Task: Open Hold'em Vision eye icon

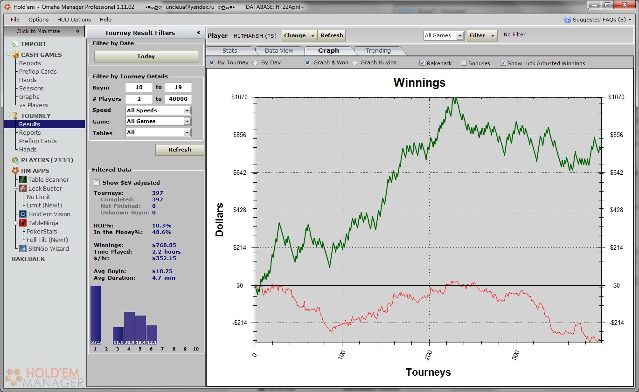Action: tap(23, 214)
